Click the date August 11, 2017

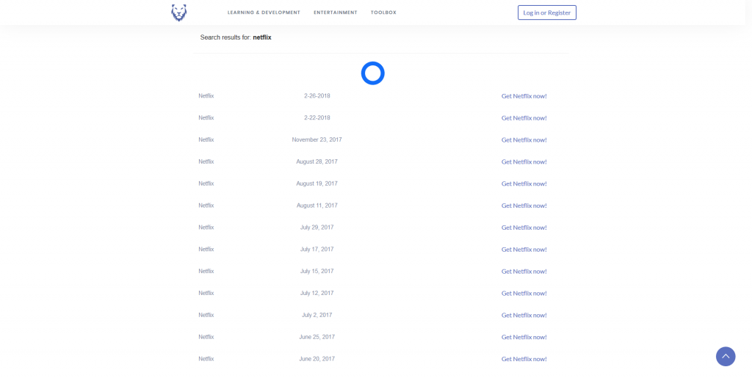tap(317, 206)
